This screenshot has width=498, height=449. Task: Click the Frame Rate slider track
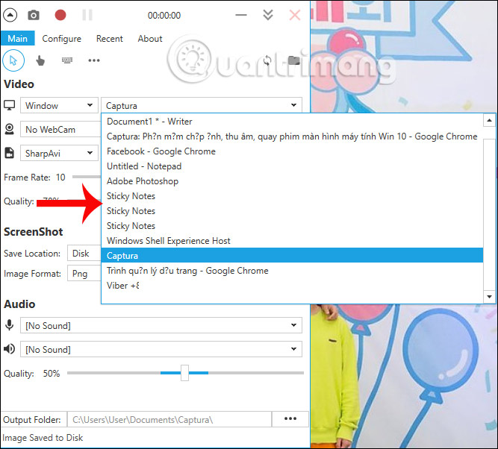click(x=87, y=177)
